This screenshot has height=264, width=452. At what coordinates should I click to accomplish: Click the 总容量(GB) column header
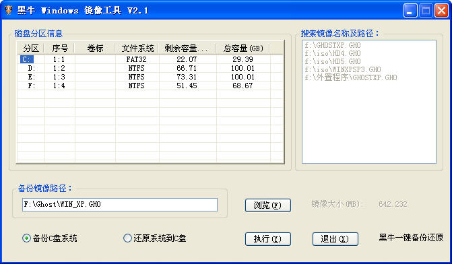coord(243,48)
